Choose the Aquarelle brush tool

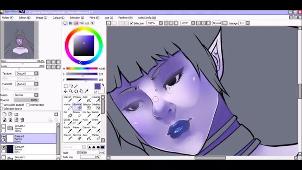point(96,99)
